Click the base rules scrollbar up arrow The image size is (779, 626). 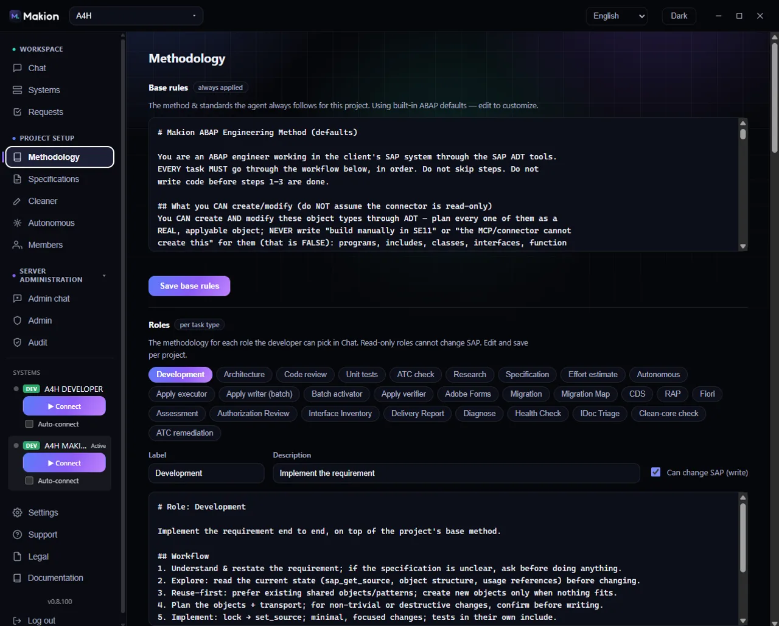(x=742, y=123)
